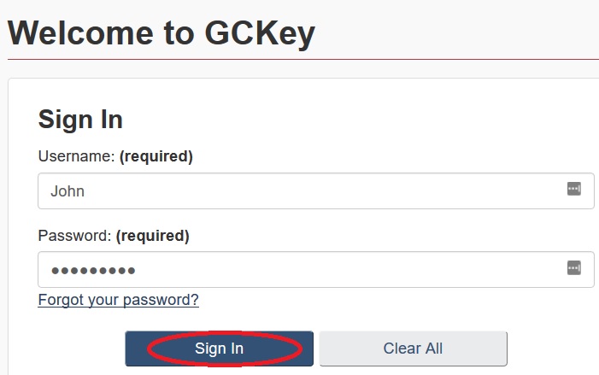The image size is (599, 375).
Task: Click the red line under the page title
Action: pyautogui.click(x=299, y=59)
